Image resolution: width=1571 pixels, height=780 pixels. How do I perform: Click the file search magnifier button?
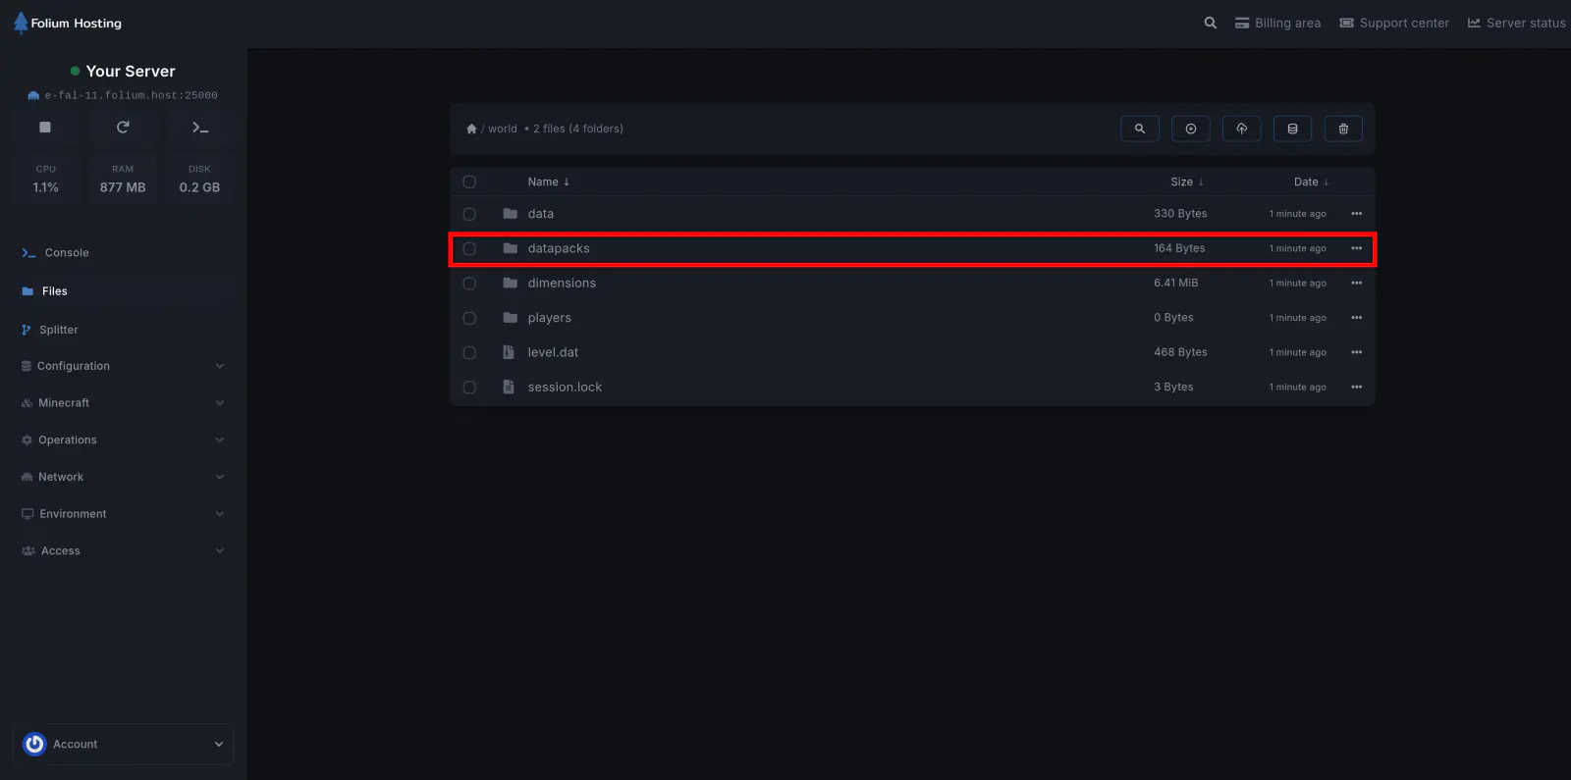(x=1140, y=129)
